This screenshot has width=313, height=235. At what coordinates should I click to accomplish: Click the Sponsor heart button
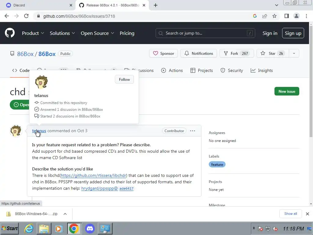(x=164, y=53)
